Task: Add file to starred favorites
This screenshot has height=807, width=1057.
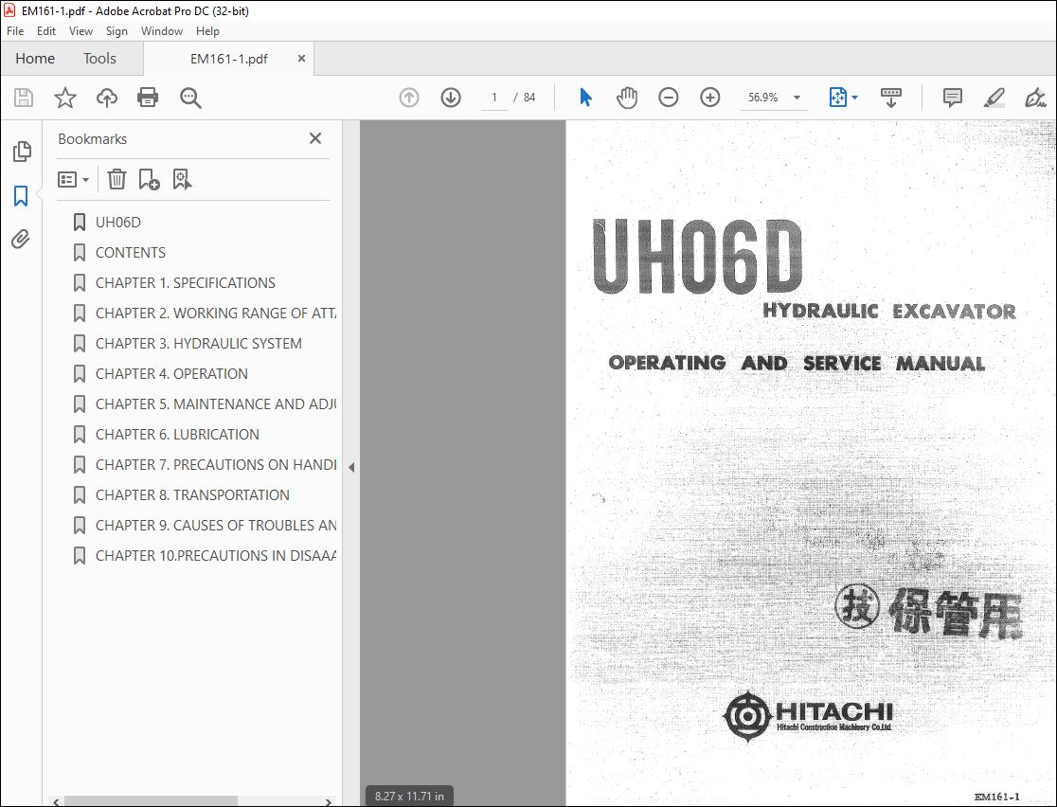Action: pos(64,98)
